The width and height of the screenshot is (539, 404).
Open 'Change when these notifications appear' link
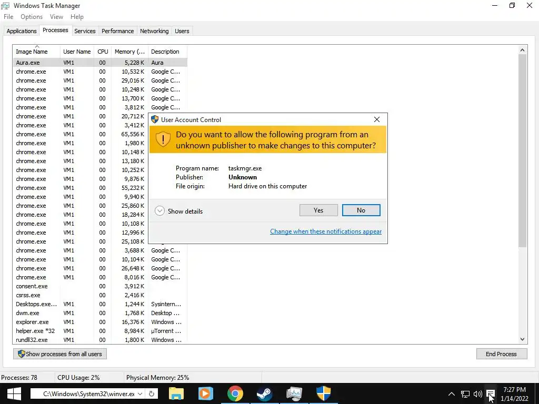[x=325, y=231]
